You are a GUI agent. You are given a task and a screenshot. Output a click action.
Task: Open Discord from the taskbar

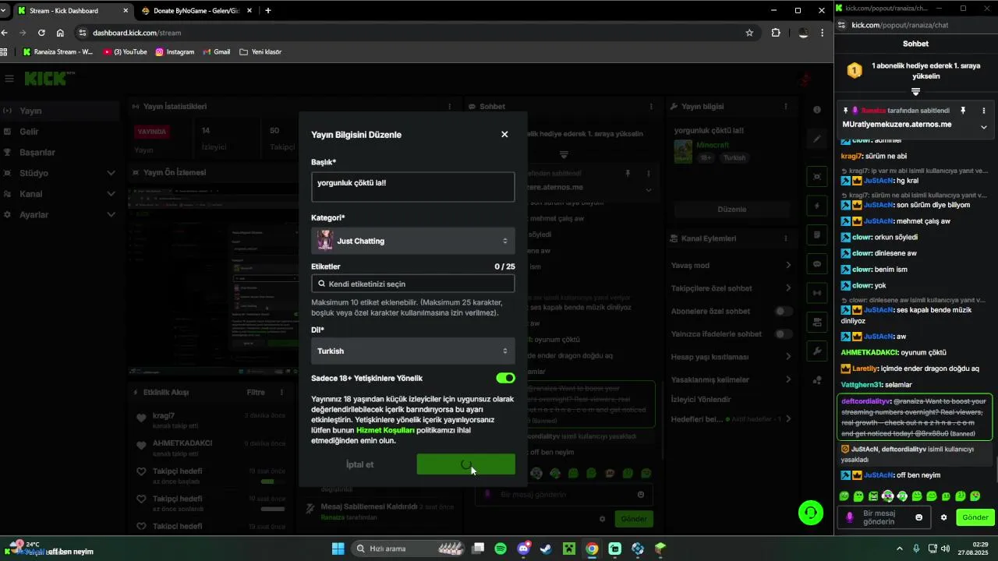(x=523, y=549)
